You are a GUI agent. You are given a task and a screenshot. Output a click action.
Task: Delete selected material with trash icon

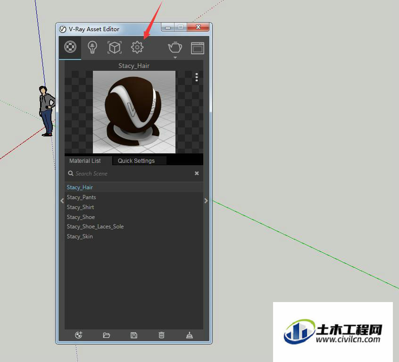[161, 335]
